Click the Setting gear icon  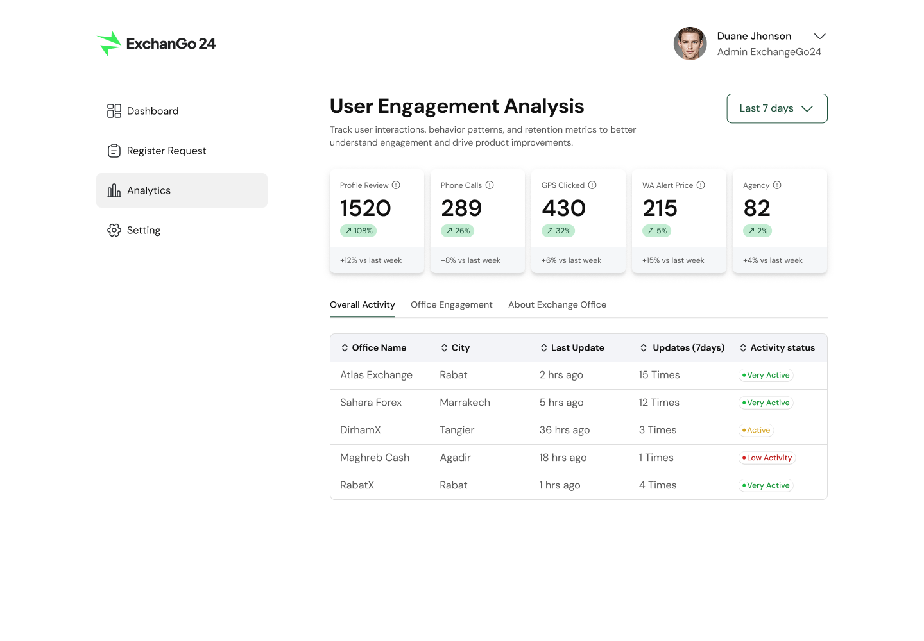tap(114, 230)
